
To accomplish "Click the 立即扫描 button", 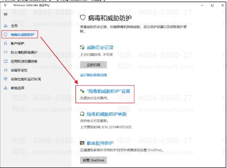I will coord(94,65).
